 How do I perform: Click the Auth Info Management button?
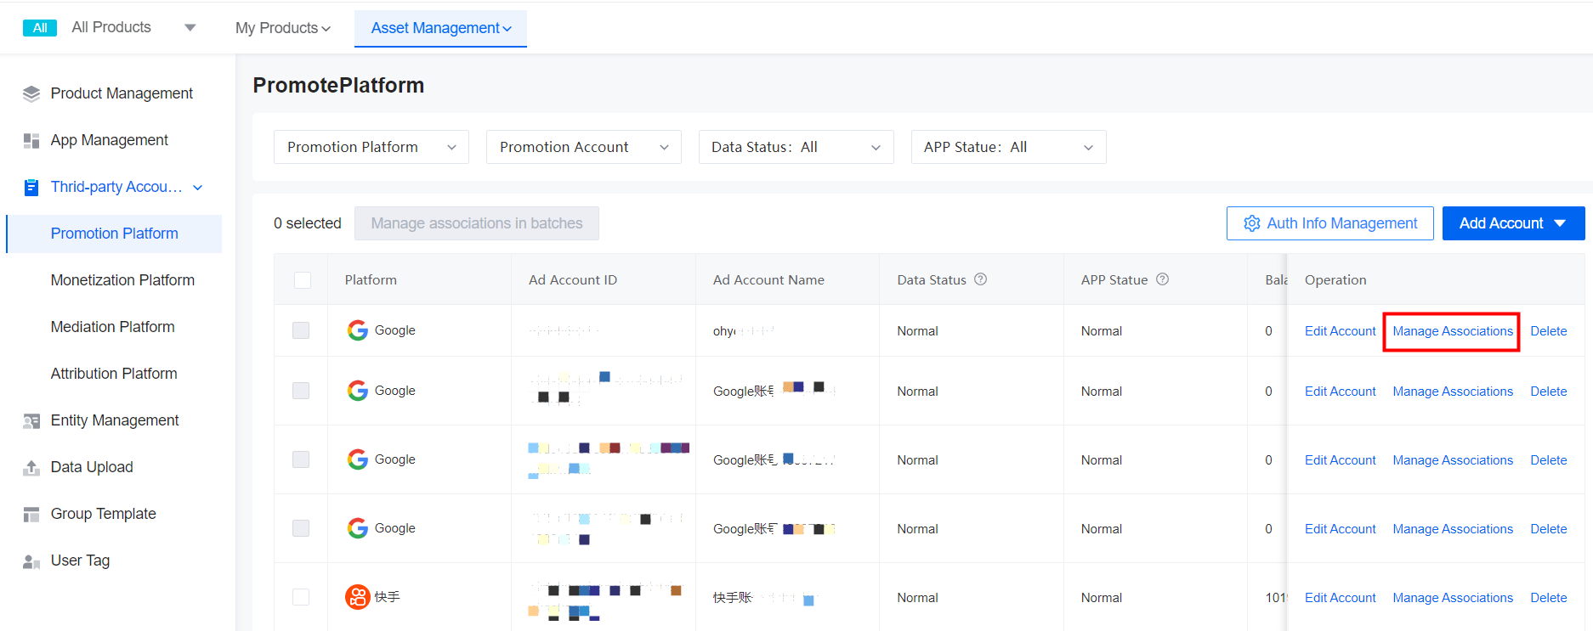(x=1329, y=223)
